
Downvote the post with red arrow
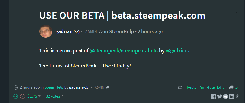tap(23, 96)
